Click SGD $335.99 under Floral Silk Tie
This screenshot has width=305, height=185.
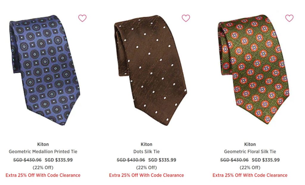[266, 160]
